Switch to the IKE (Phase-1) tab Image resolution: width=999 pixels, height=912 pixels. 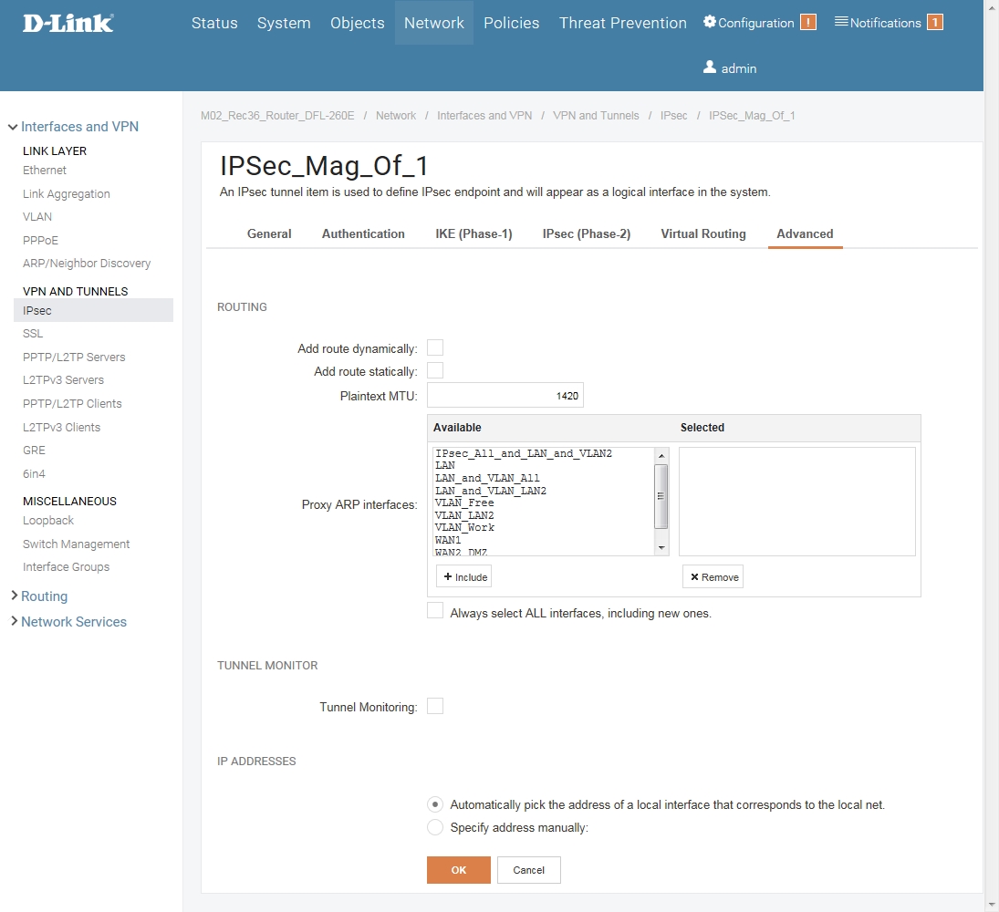pos(473,233)
